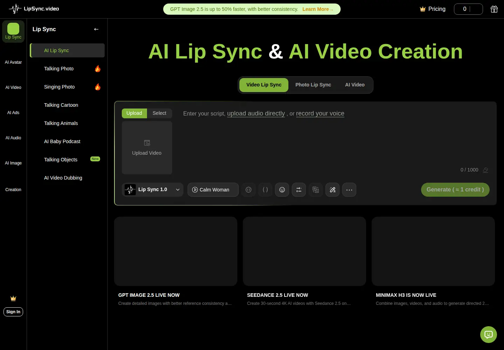Open AI Audio section in sidebar
The image size is (504, 350).
tap(13, 138)
